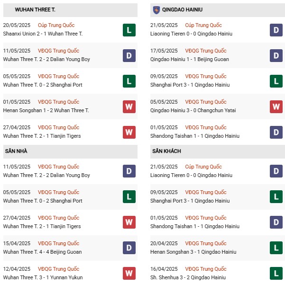
Task: Select the WUHAN THREE T. header
Action: point(70,10)
